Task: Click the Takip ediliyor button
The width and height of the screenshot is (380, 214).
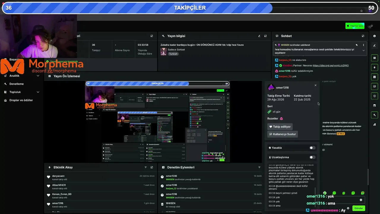Action: point(280,127)
